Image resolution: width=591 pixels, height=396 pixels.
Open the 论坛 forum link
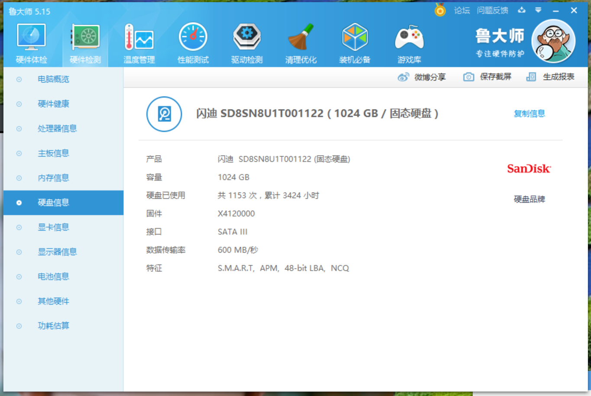(x=462, y=10)
